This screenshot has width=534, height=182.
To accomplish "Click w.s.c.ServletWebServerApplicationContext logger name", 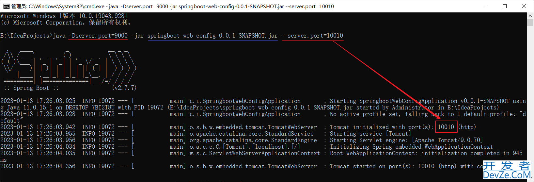I will (255, 153).
